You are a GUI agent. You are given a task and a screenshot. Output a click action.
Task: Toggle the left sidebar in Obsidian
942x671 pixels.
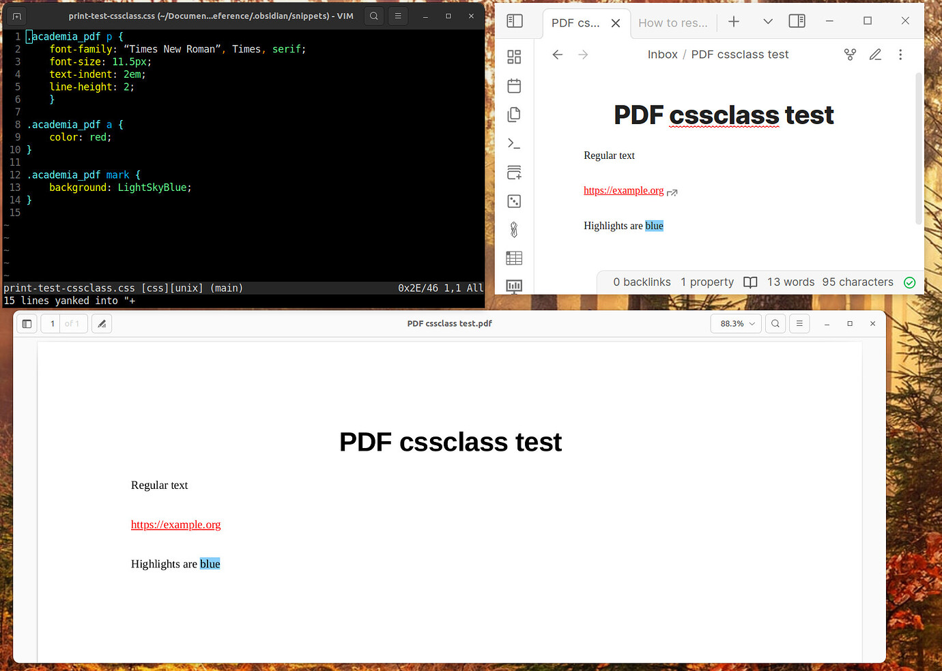click(514, 21)
